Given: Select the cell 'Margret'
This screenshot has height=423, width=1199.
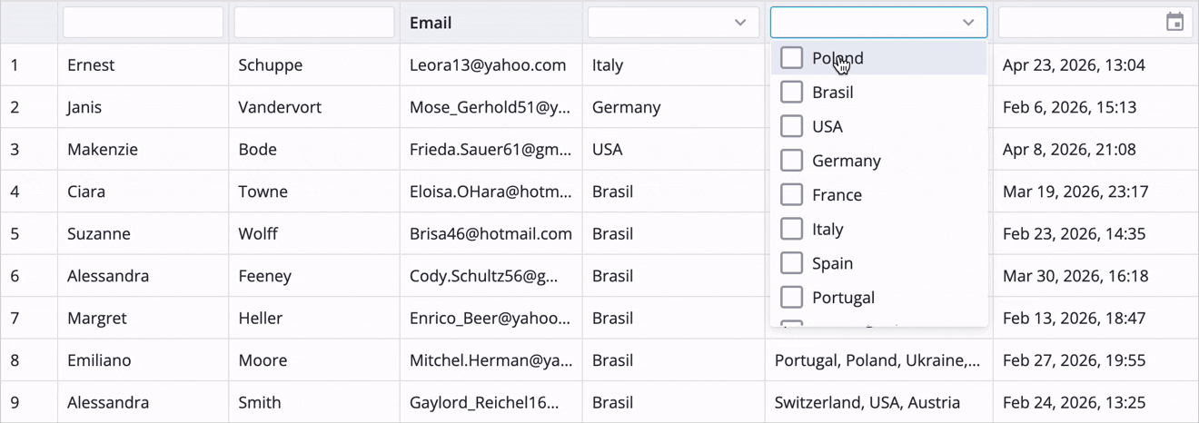Looking at the screenshot, I should point(143,319).
